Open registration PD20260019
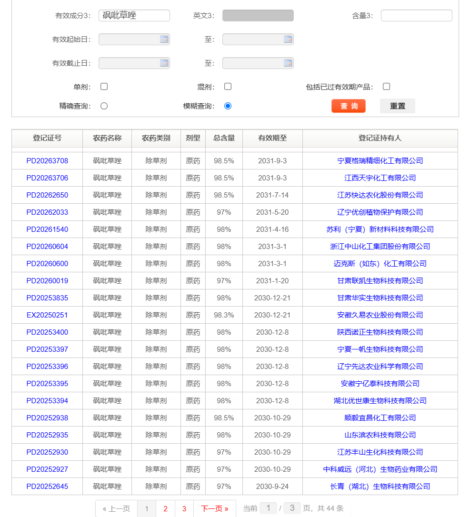Image resolution: width=470 pixels, height=517 pixels. coord(47,281)
